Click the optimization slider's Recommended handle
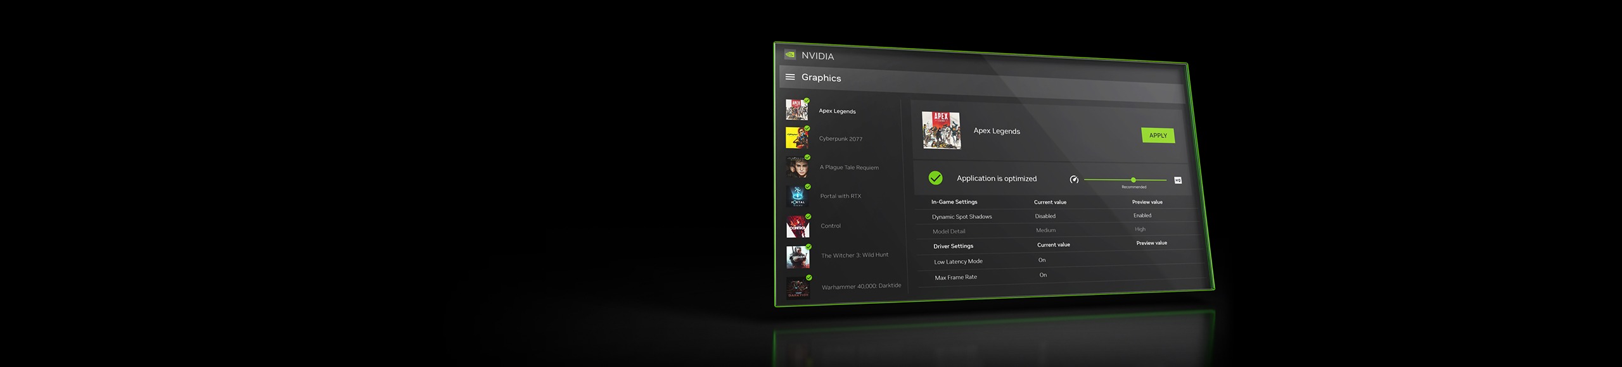Screen dimensions: 1622x367 (1133, 180)
